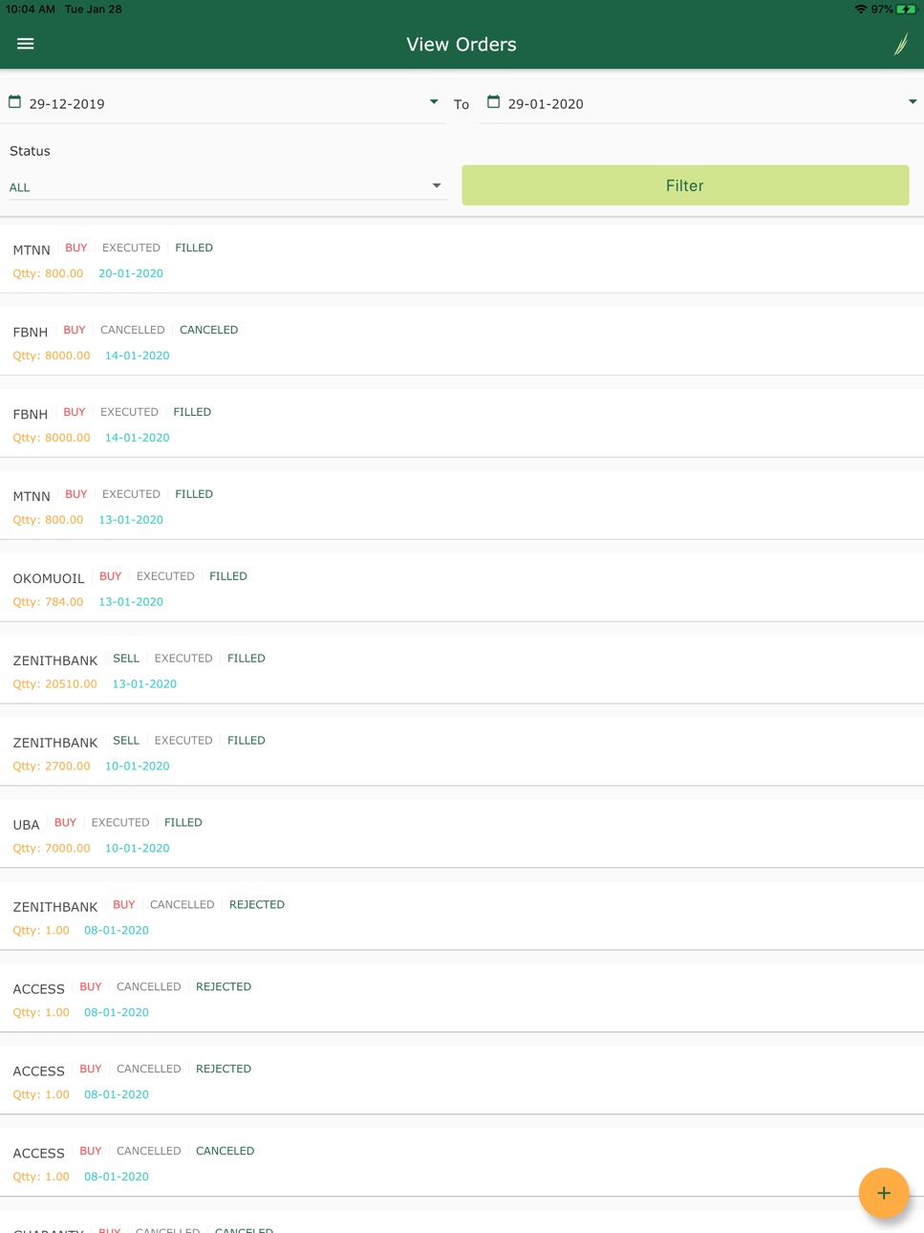Screen dimensions: 924x1233
Task: Open ZENITHBANK sell order Qtty 2700.00
Action: 462,752
